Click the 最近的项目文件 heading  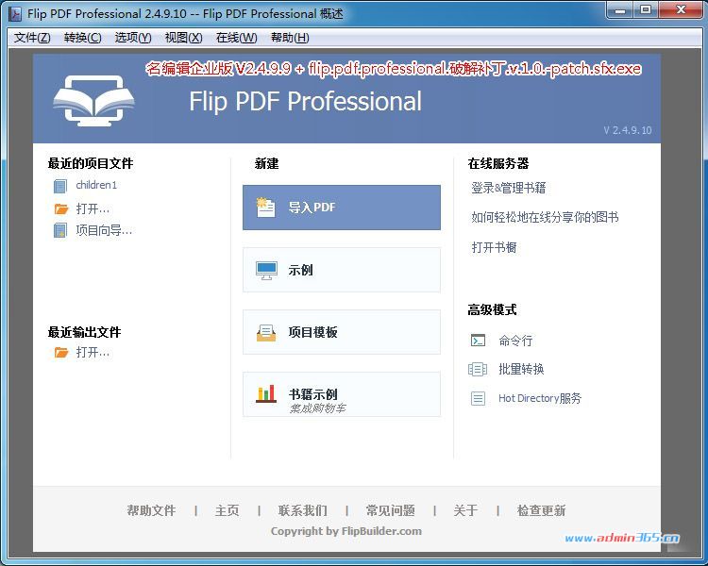pyautogui.click(x=91, y=163)
